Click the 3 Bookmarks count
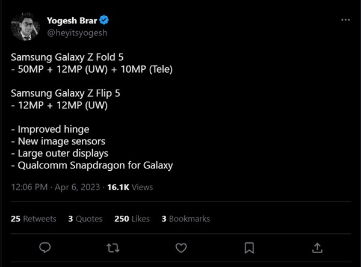361x267 pixels. (x=185, y=218)
